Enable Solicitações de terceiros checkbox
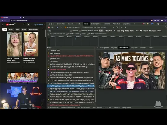This screenshot has width=167, height=125. tap(88, 34)
